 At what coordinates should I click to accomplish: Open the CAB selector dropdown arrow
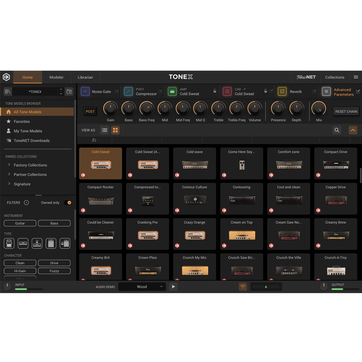tap(245, 89)
